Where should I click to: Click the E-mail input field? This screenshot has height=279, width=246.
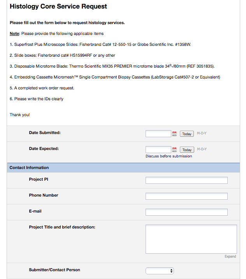(186, 212)
